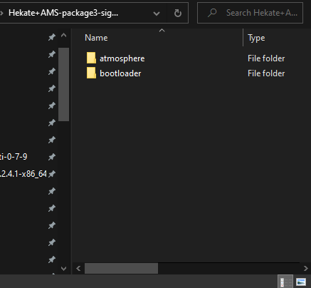The height and width of the screenshot is (288, 311).
Task: Click pin icon next to ti-0-7-9
Action: click(x=52, y=157)
